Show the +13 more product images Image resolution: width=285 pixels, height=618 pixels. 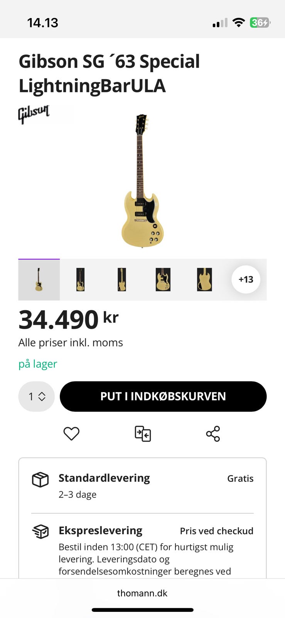point(246,279)
